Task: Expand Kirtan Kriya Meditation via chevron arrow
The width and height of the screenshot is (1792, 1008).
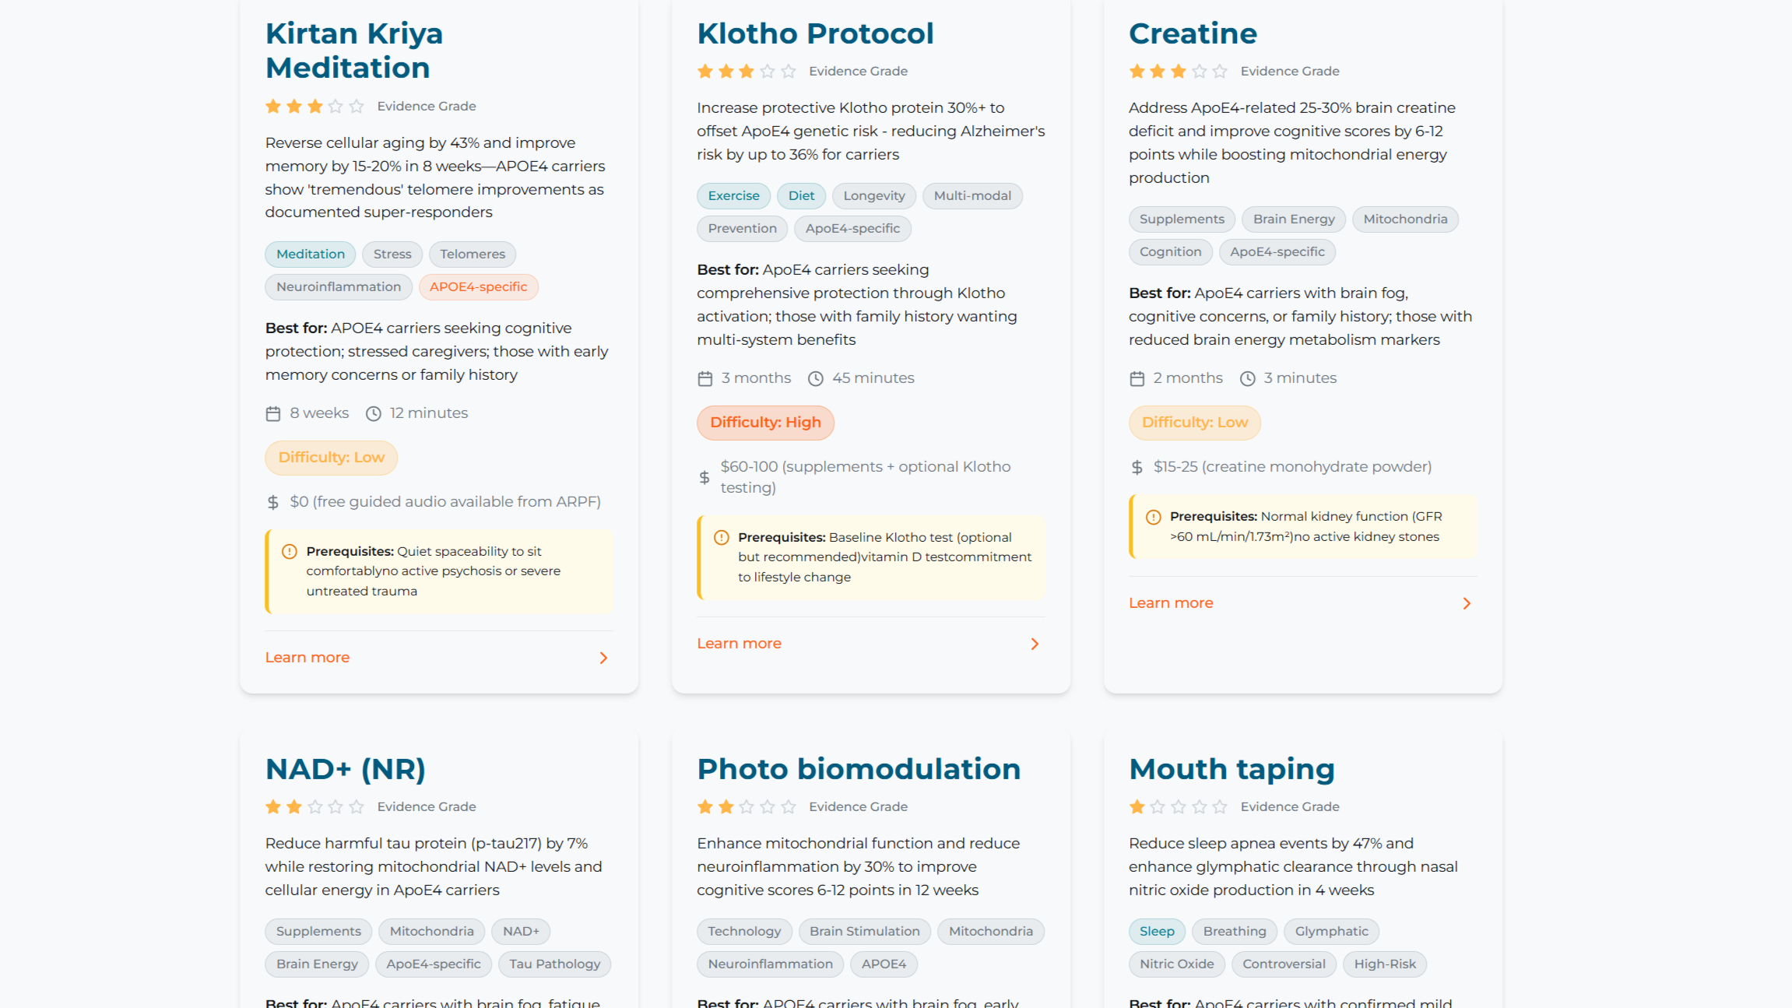Action: point(603,658)
